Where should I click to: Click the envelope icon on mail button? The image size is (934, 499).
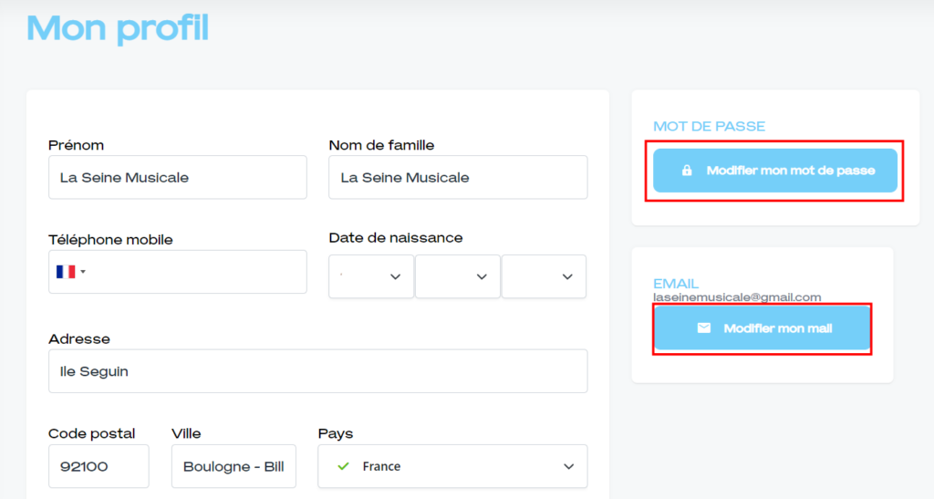click(703, 328)
